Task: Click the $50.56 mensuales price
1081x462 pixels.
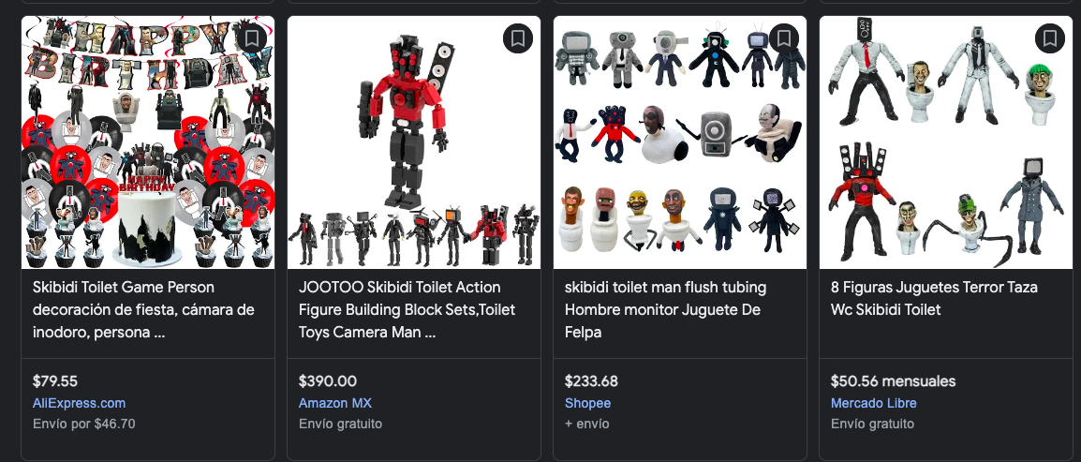Action: coord(893,381)
